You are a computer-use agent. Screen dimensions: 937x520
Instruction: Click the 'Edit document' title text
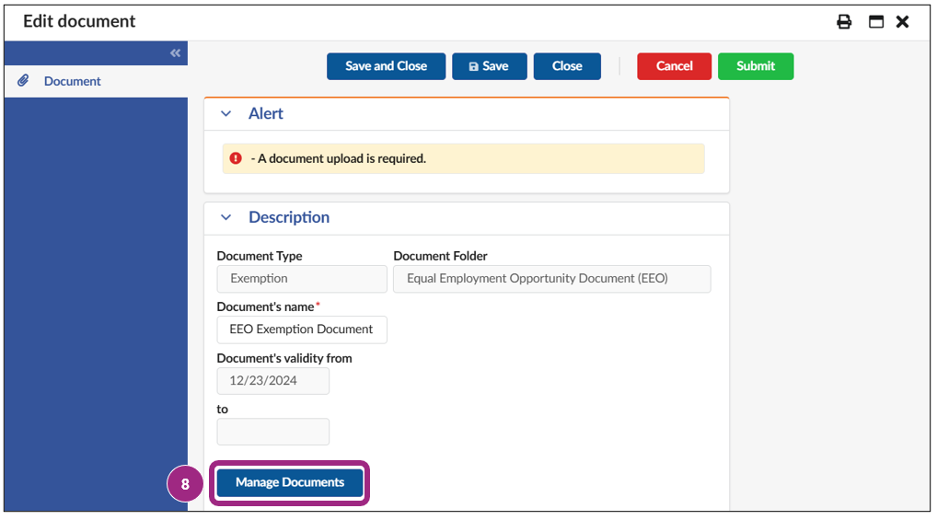click(79, 21)
